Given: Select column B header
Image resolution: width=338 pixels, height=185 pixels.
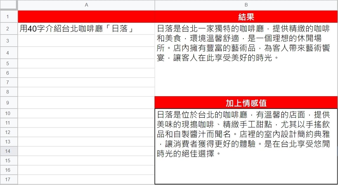Looking at the screenshot, I should (x=246, y=5).
